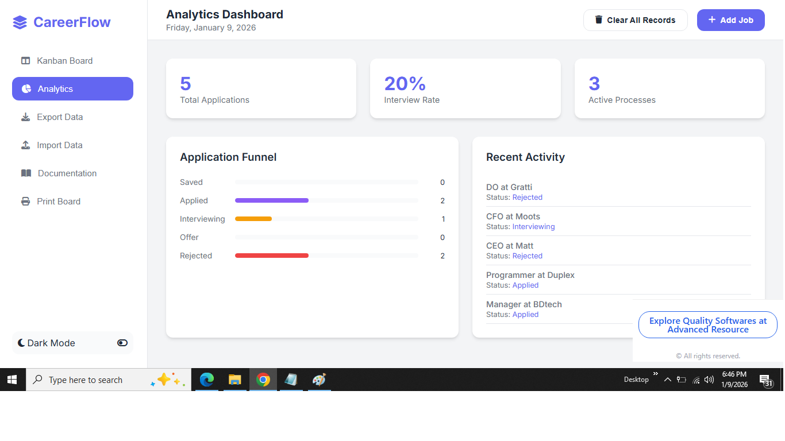Show hidden system tray icons chevron

667,380
